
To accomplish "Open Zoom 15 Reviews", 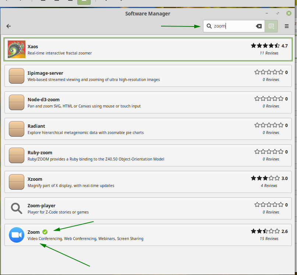I will (269, 239).
